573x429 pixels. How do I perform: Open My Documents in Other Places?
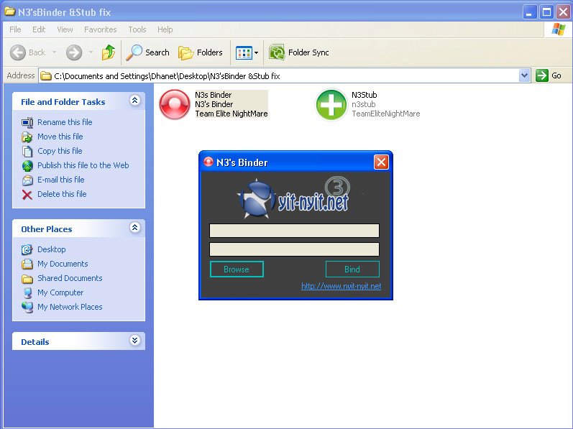pyautogui.click(x=63, y=264)
